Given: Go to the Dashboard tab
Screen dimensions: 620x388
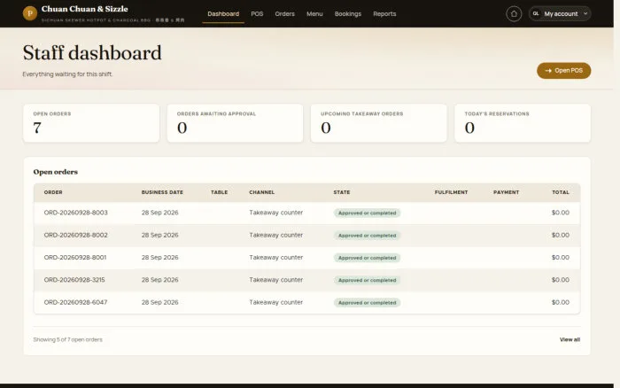Looking at the screenshot, I should click(223, 14).
